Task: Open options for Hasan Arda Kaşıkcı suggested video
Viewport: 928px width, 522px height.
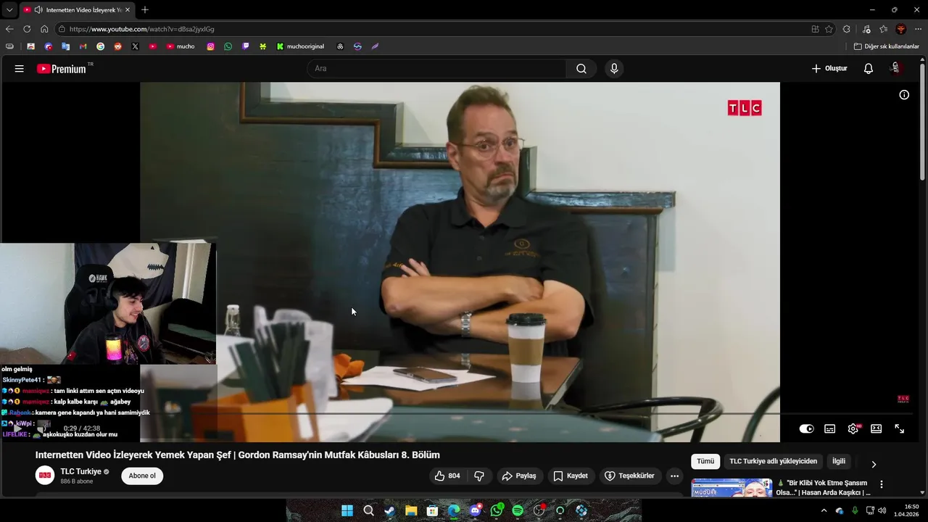Action: pos(882,484)
